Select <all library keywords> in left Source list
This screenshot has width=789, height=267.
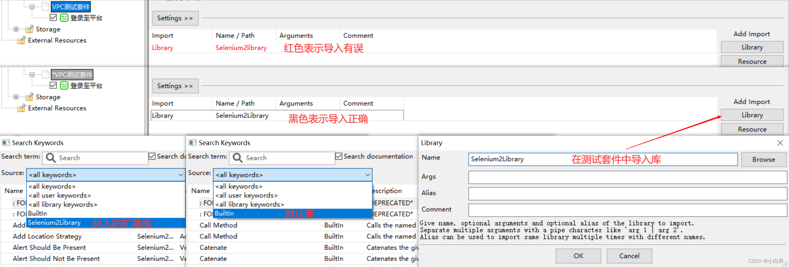(x=106, y=204)
